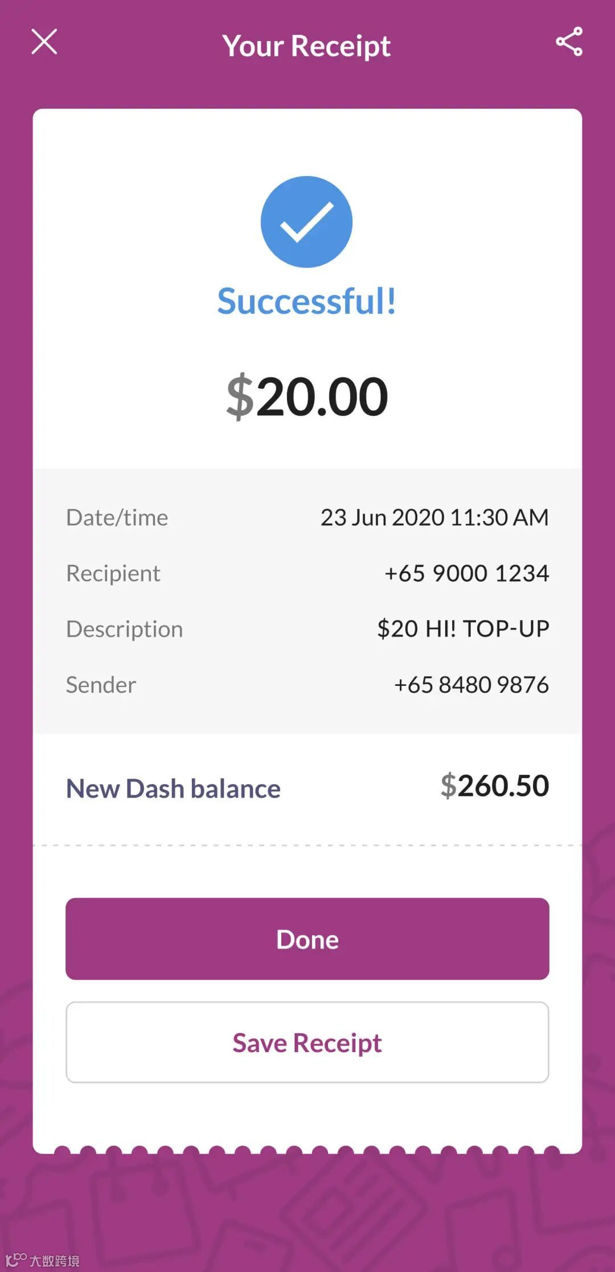This screenshot has height=1272, width=615.
Task: Click the dashed divider line below the balance
Action: click(x=307, y=845)
